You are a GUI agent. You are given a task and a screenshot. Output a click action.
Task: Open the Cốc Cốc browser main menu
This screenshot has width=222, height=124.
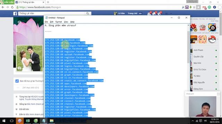pos(7,2)
